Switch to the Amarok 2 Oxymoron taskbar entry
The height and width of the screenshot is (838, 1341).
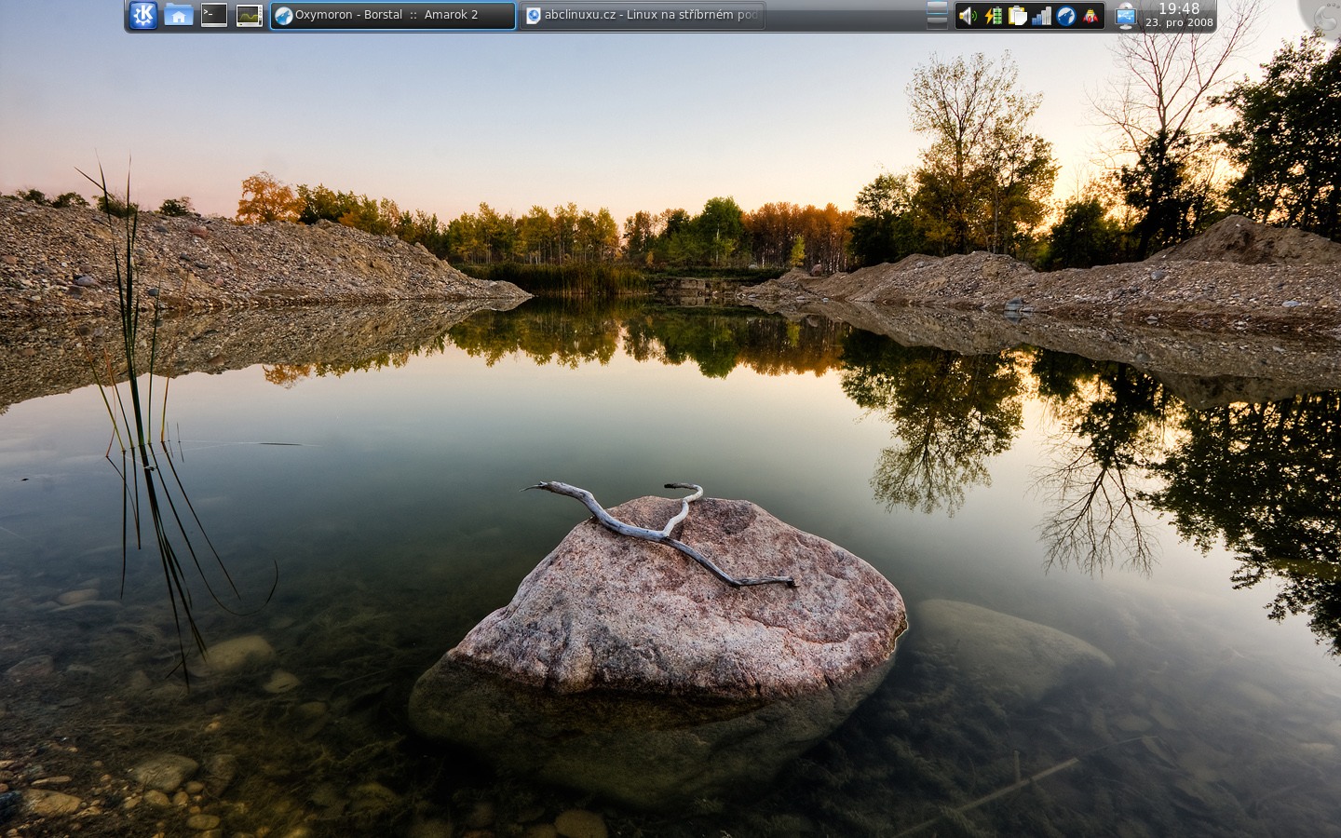(393, 15)
